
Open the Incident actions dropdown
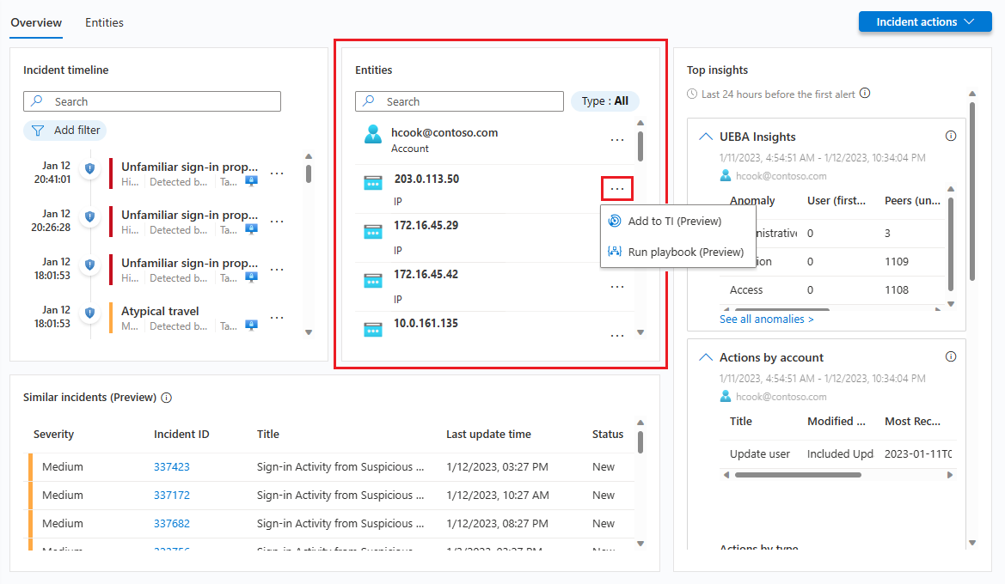pos(924,21)
